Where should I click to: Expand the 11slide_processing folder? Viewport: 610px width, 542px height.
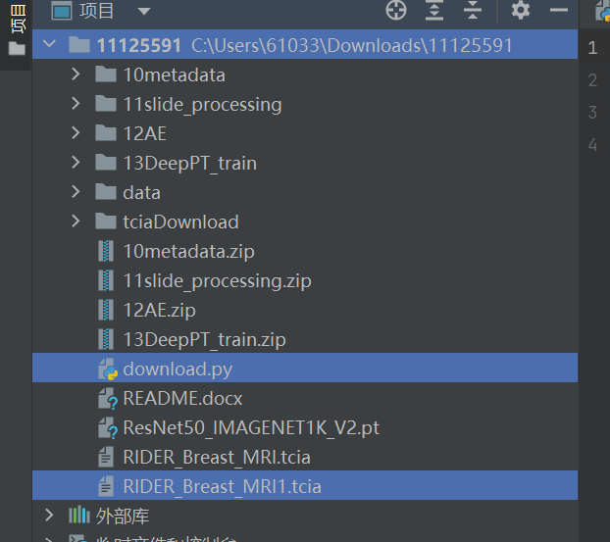(76, 104)
